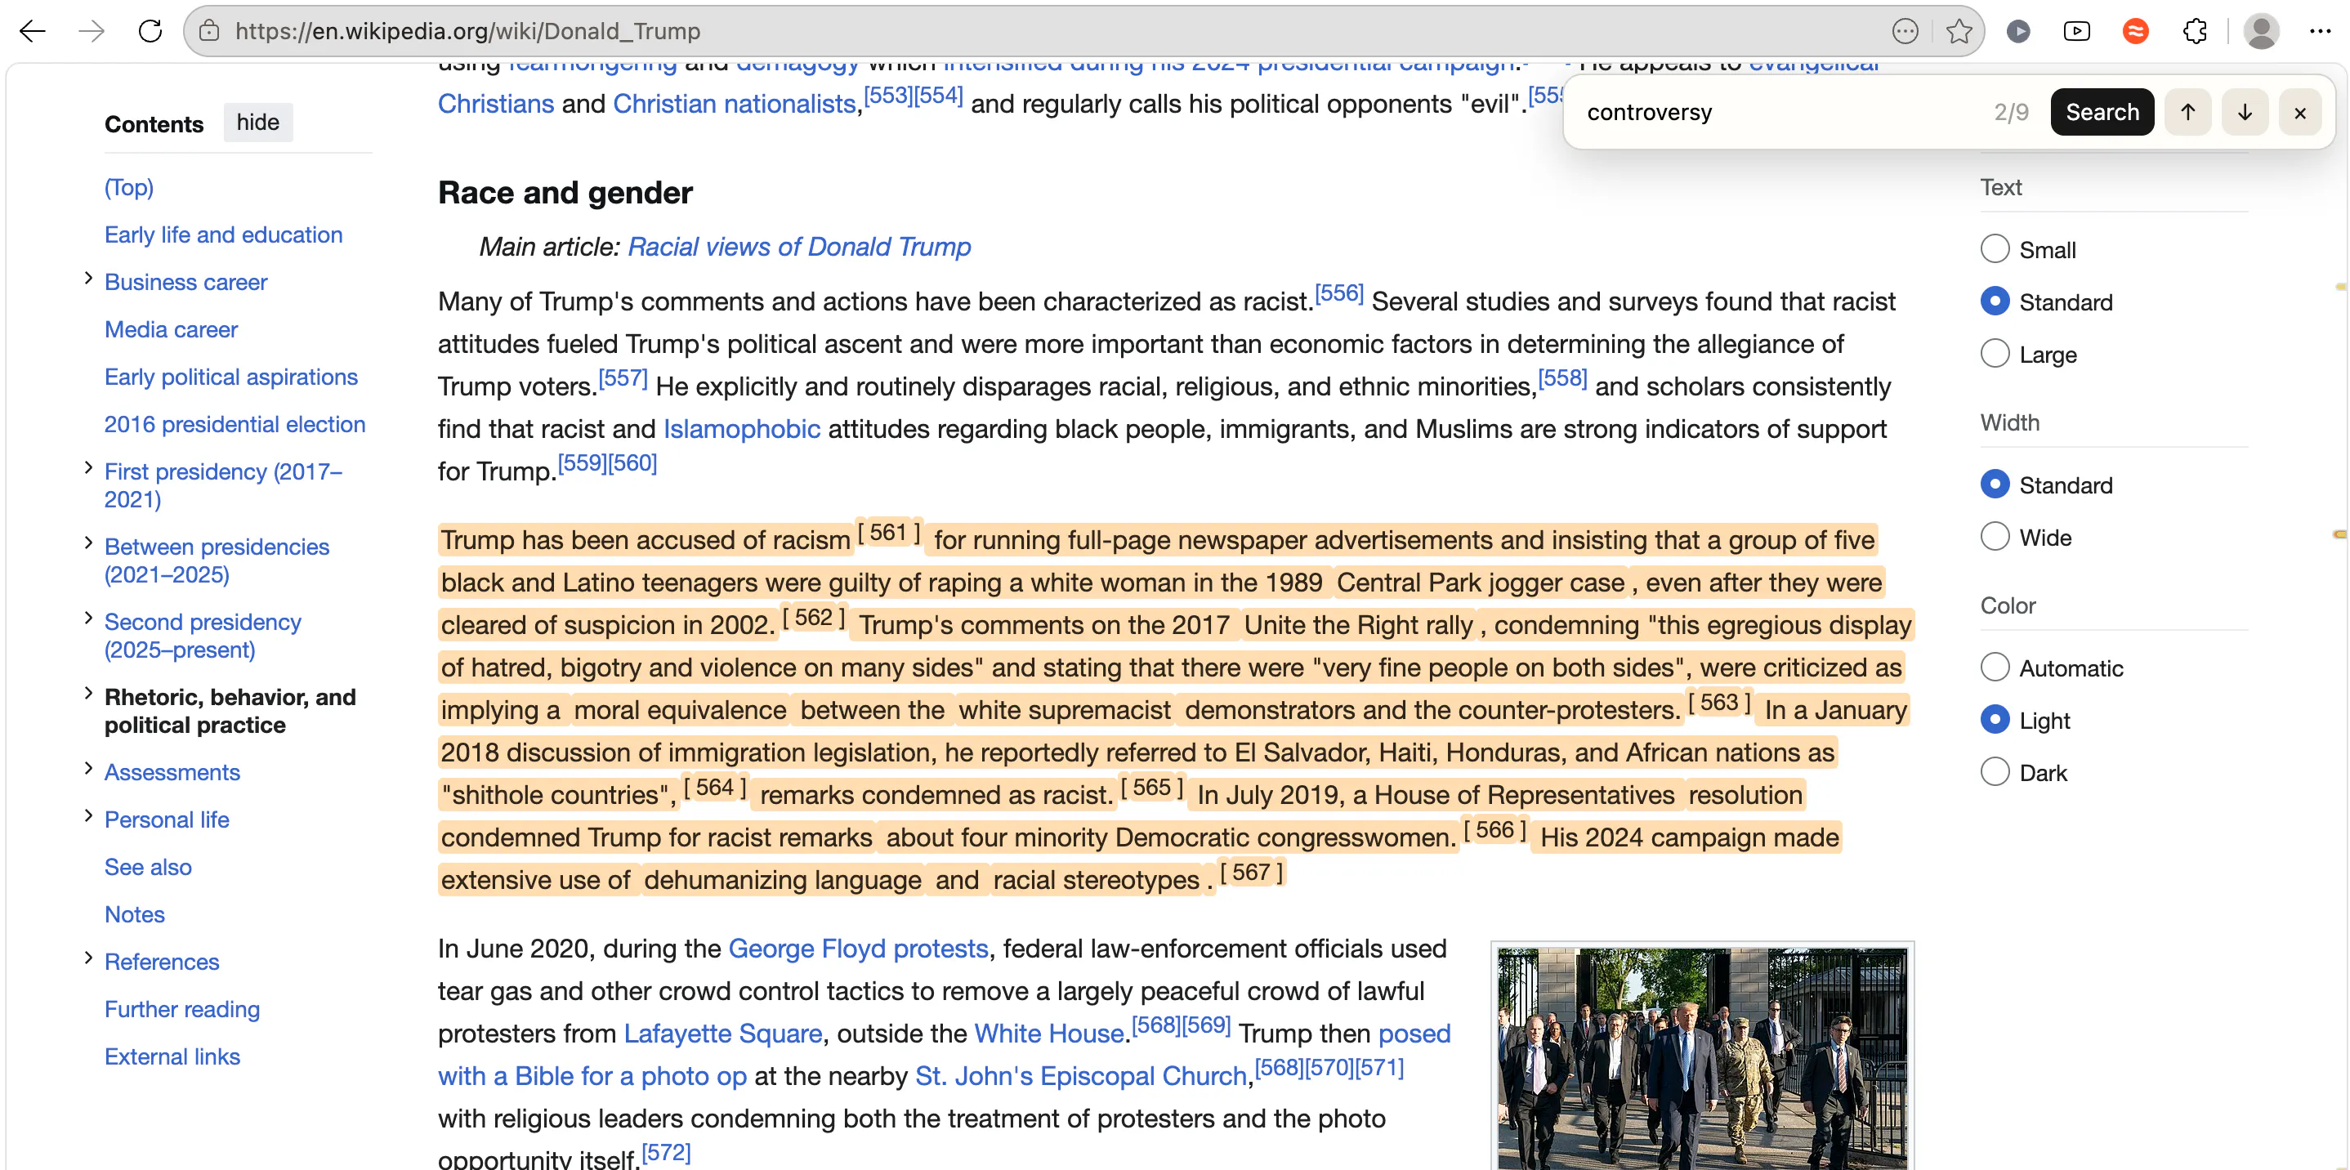The height and width of the screenshot is (1170, 2350).
Task: Expand References subsections
Action: coord(88,958)
